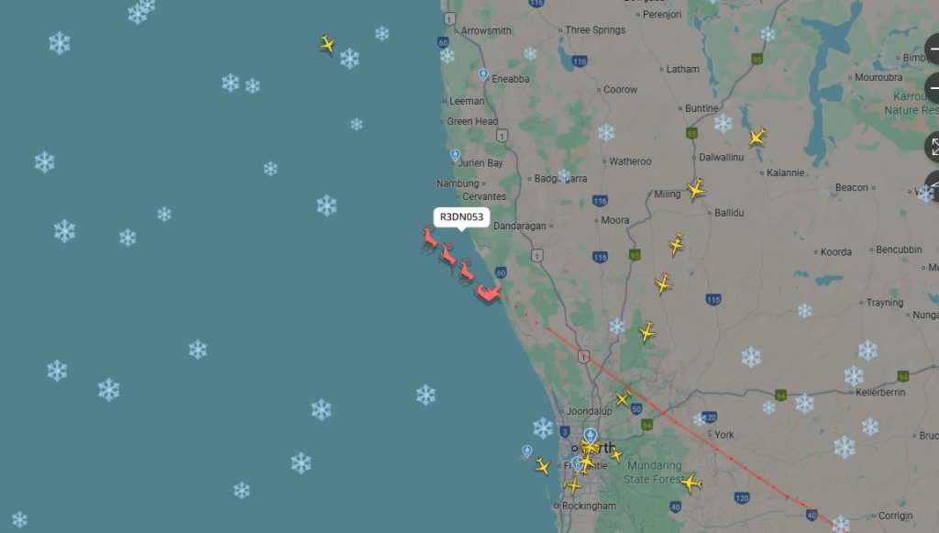Pick the plane beside the Miling label
The height and width of the screenshot is (533, 939).
(696, 189)
